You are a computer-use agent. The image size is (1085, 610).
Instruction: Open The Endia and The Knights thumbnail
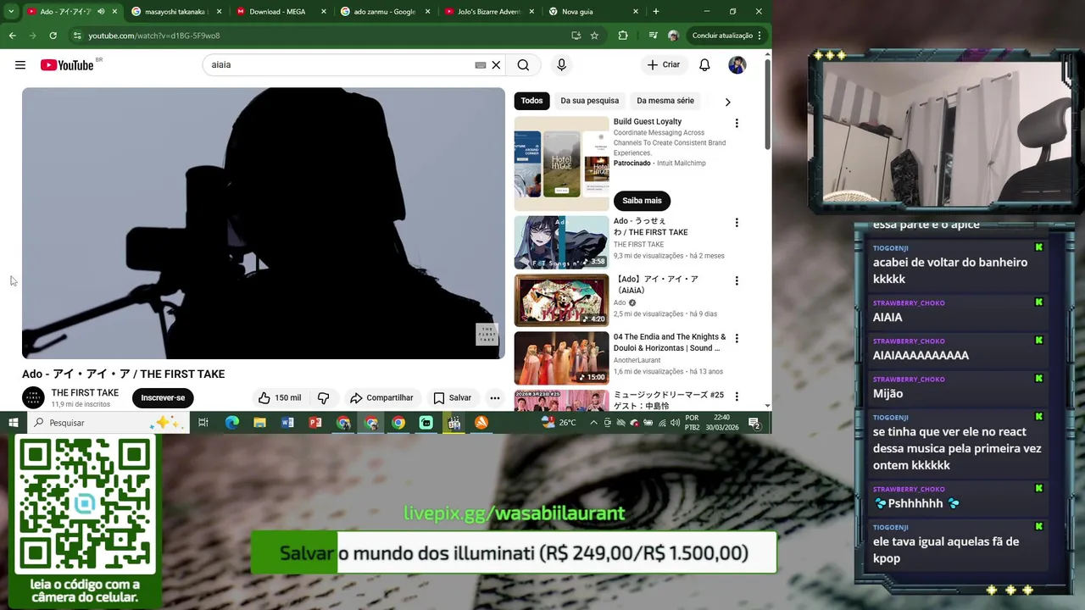click(561, 358)
